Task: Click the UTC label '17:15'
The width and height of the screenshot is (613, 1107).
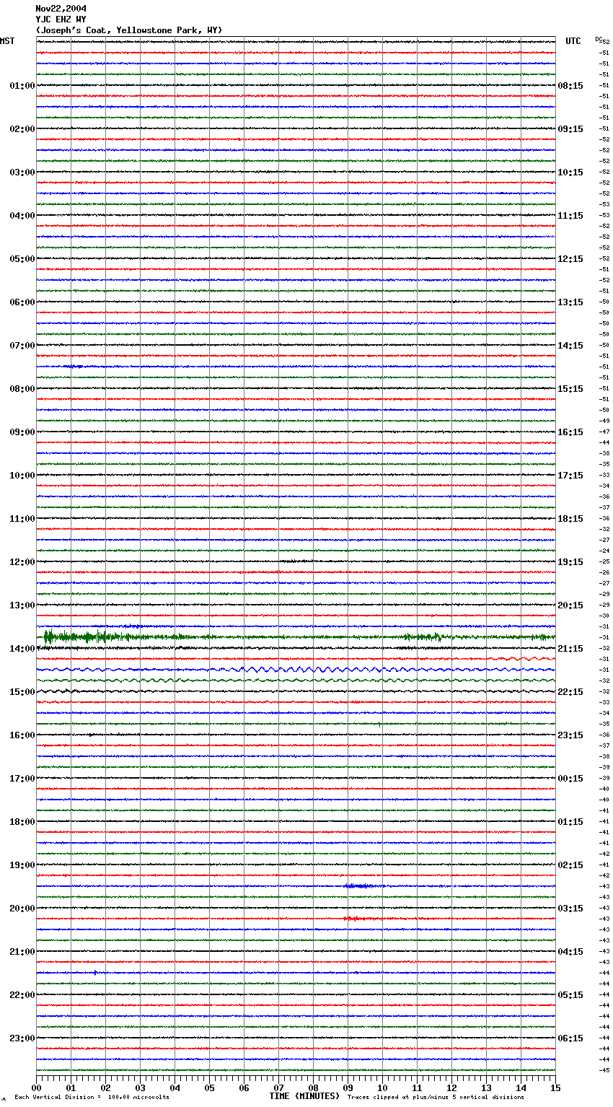Action: click(570, 476)
